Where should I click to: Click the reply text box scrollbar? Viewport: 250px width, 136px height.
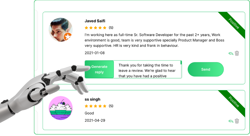pyautogui.click(x=181, y=63)
